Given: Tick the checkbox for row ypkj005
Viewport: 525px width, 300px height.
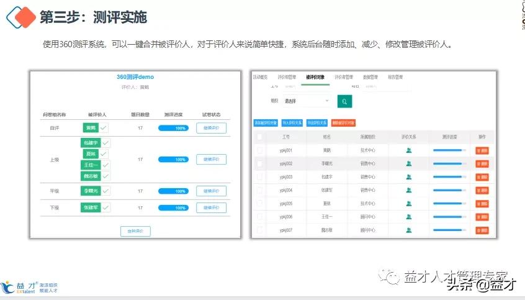Looking at the screenshot, I should (259, 204).
